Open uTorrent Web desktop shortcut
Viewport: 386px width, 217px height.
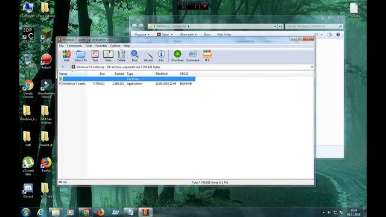click(28, 166)
